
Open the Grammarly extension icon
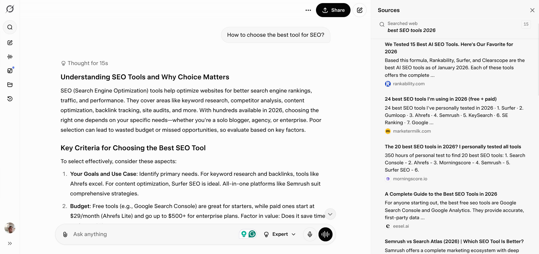tap(252, 234)
